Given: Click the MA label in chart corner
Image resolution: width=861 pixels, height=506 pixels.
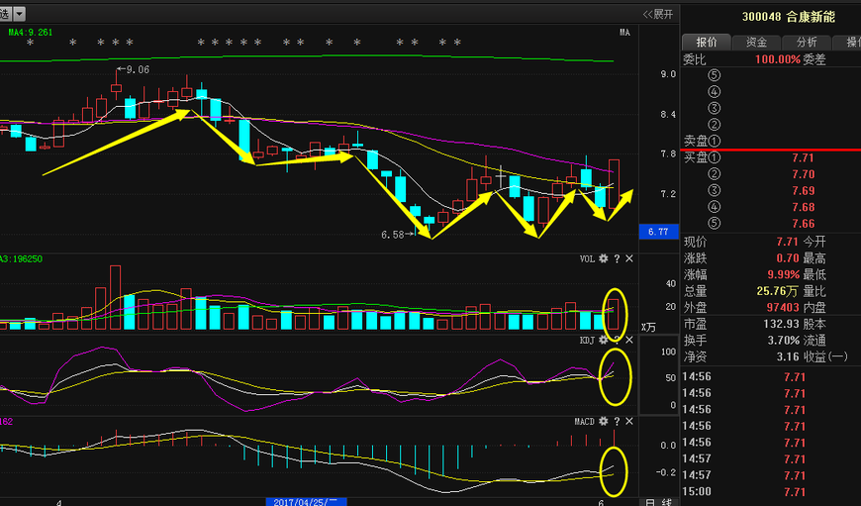Looking at the screenshot, I should (x=624, y=33).
